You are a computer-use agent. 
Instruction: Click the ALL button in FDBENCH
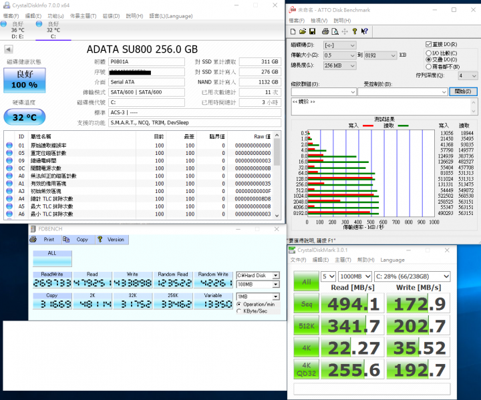tap(52, 258)
